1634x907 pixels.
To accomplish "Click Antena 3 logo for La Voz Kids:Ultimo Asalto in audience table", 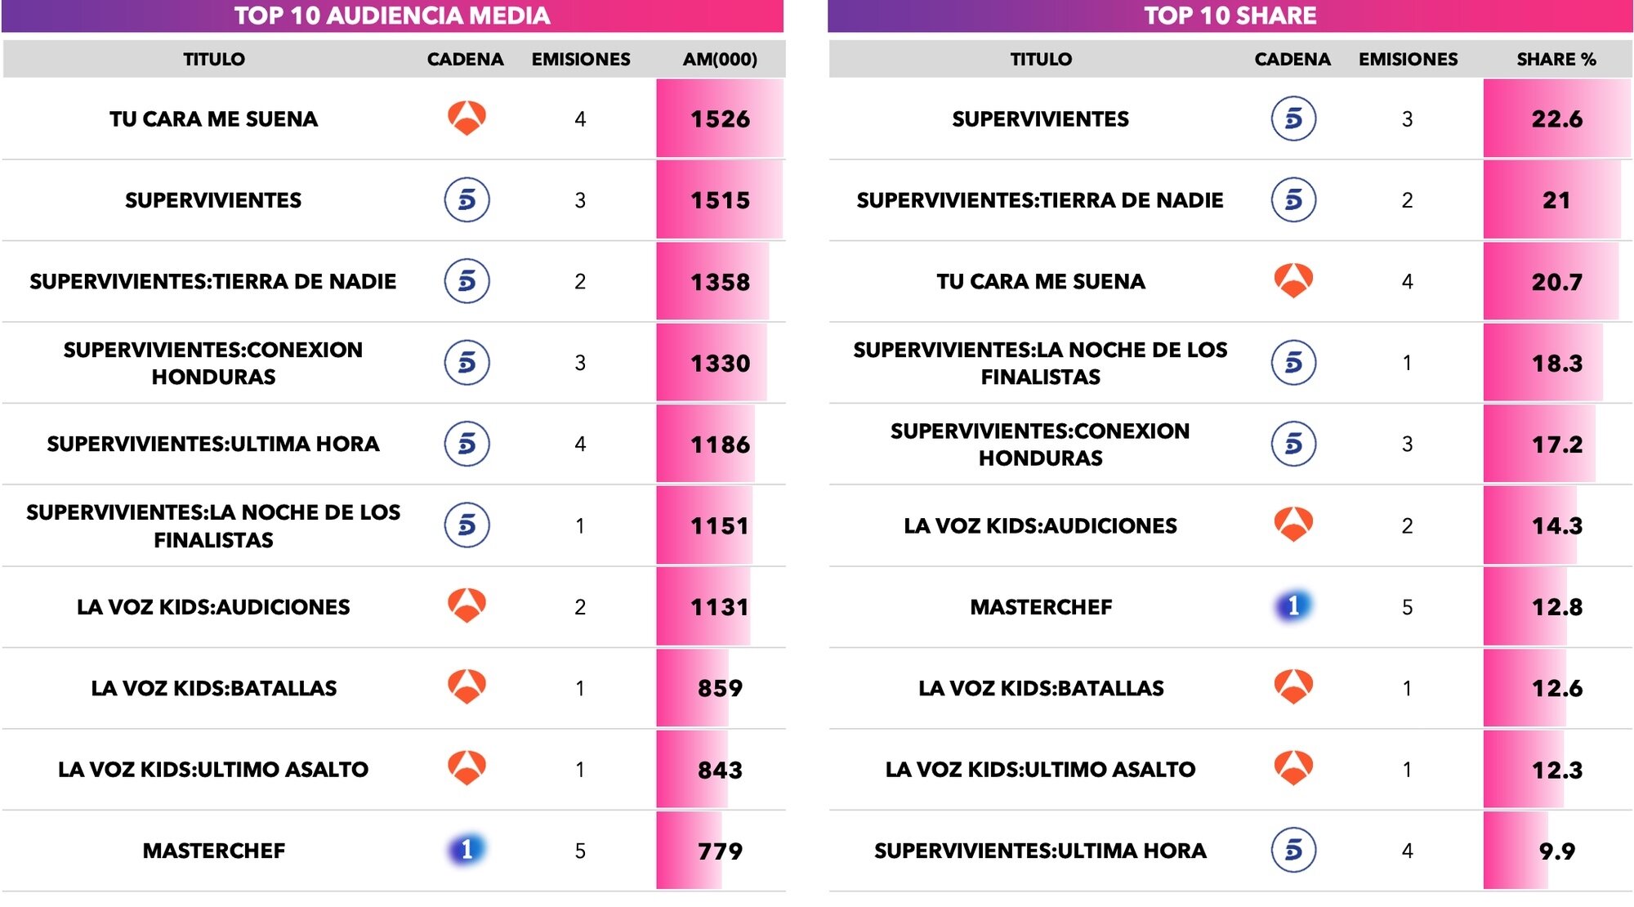I will (x=467, y=768).
